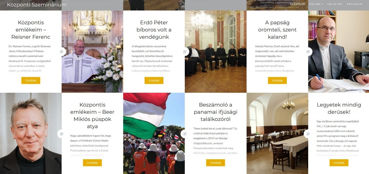Expand the Rólunk dropdown menu
This screenshot has width=369, height=174.
tap(316, 4)
